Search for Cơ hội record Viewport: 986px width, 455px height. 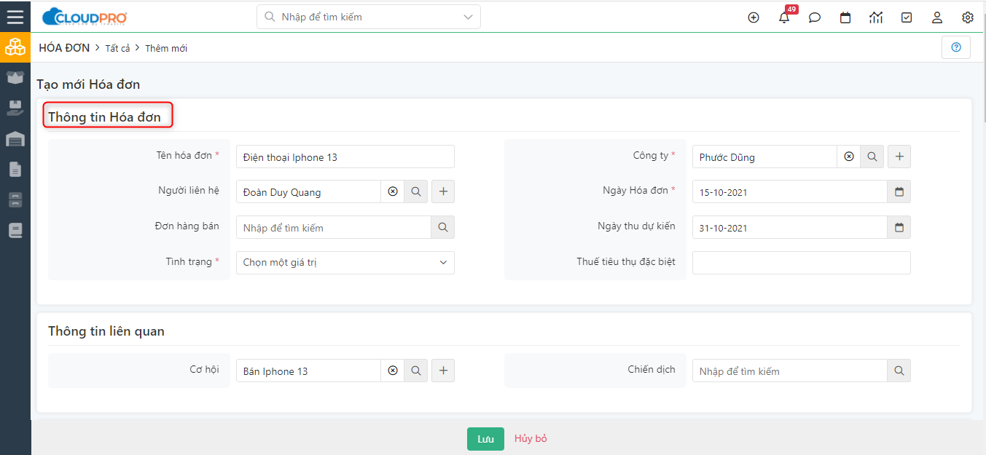pos(416,371)
